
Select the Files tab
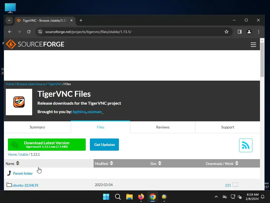[x=100, y=127]
